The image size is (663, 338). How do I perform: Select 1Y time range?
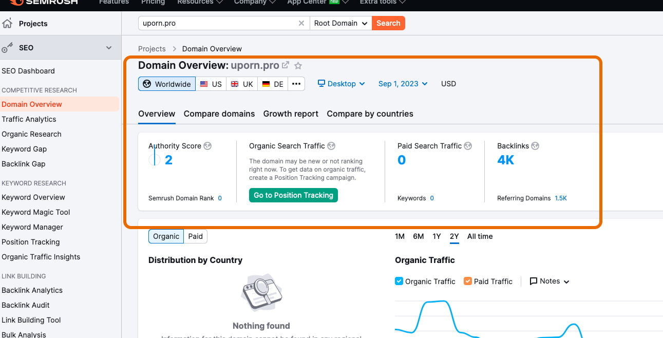[x=437, y=236]
